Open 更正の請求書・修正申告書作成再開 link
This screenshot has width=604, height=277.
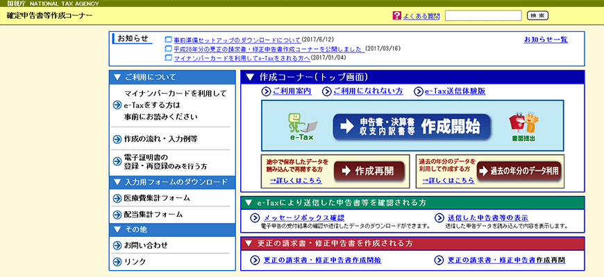point(507,260)
